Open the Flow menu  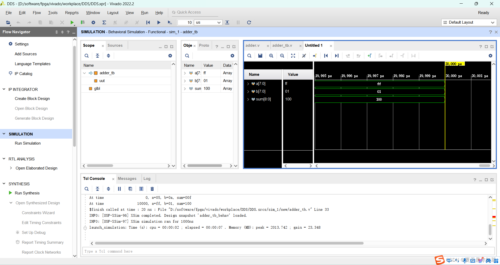(37, 13)
